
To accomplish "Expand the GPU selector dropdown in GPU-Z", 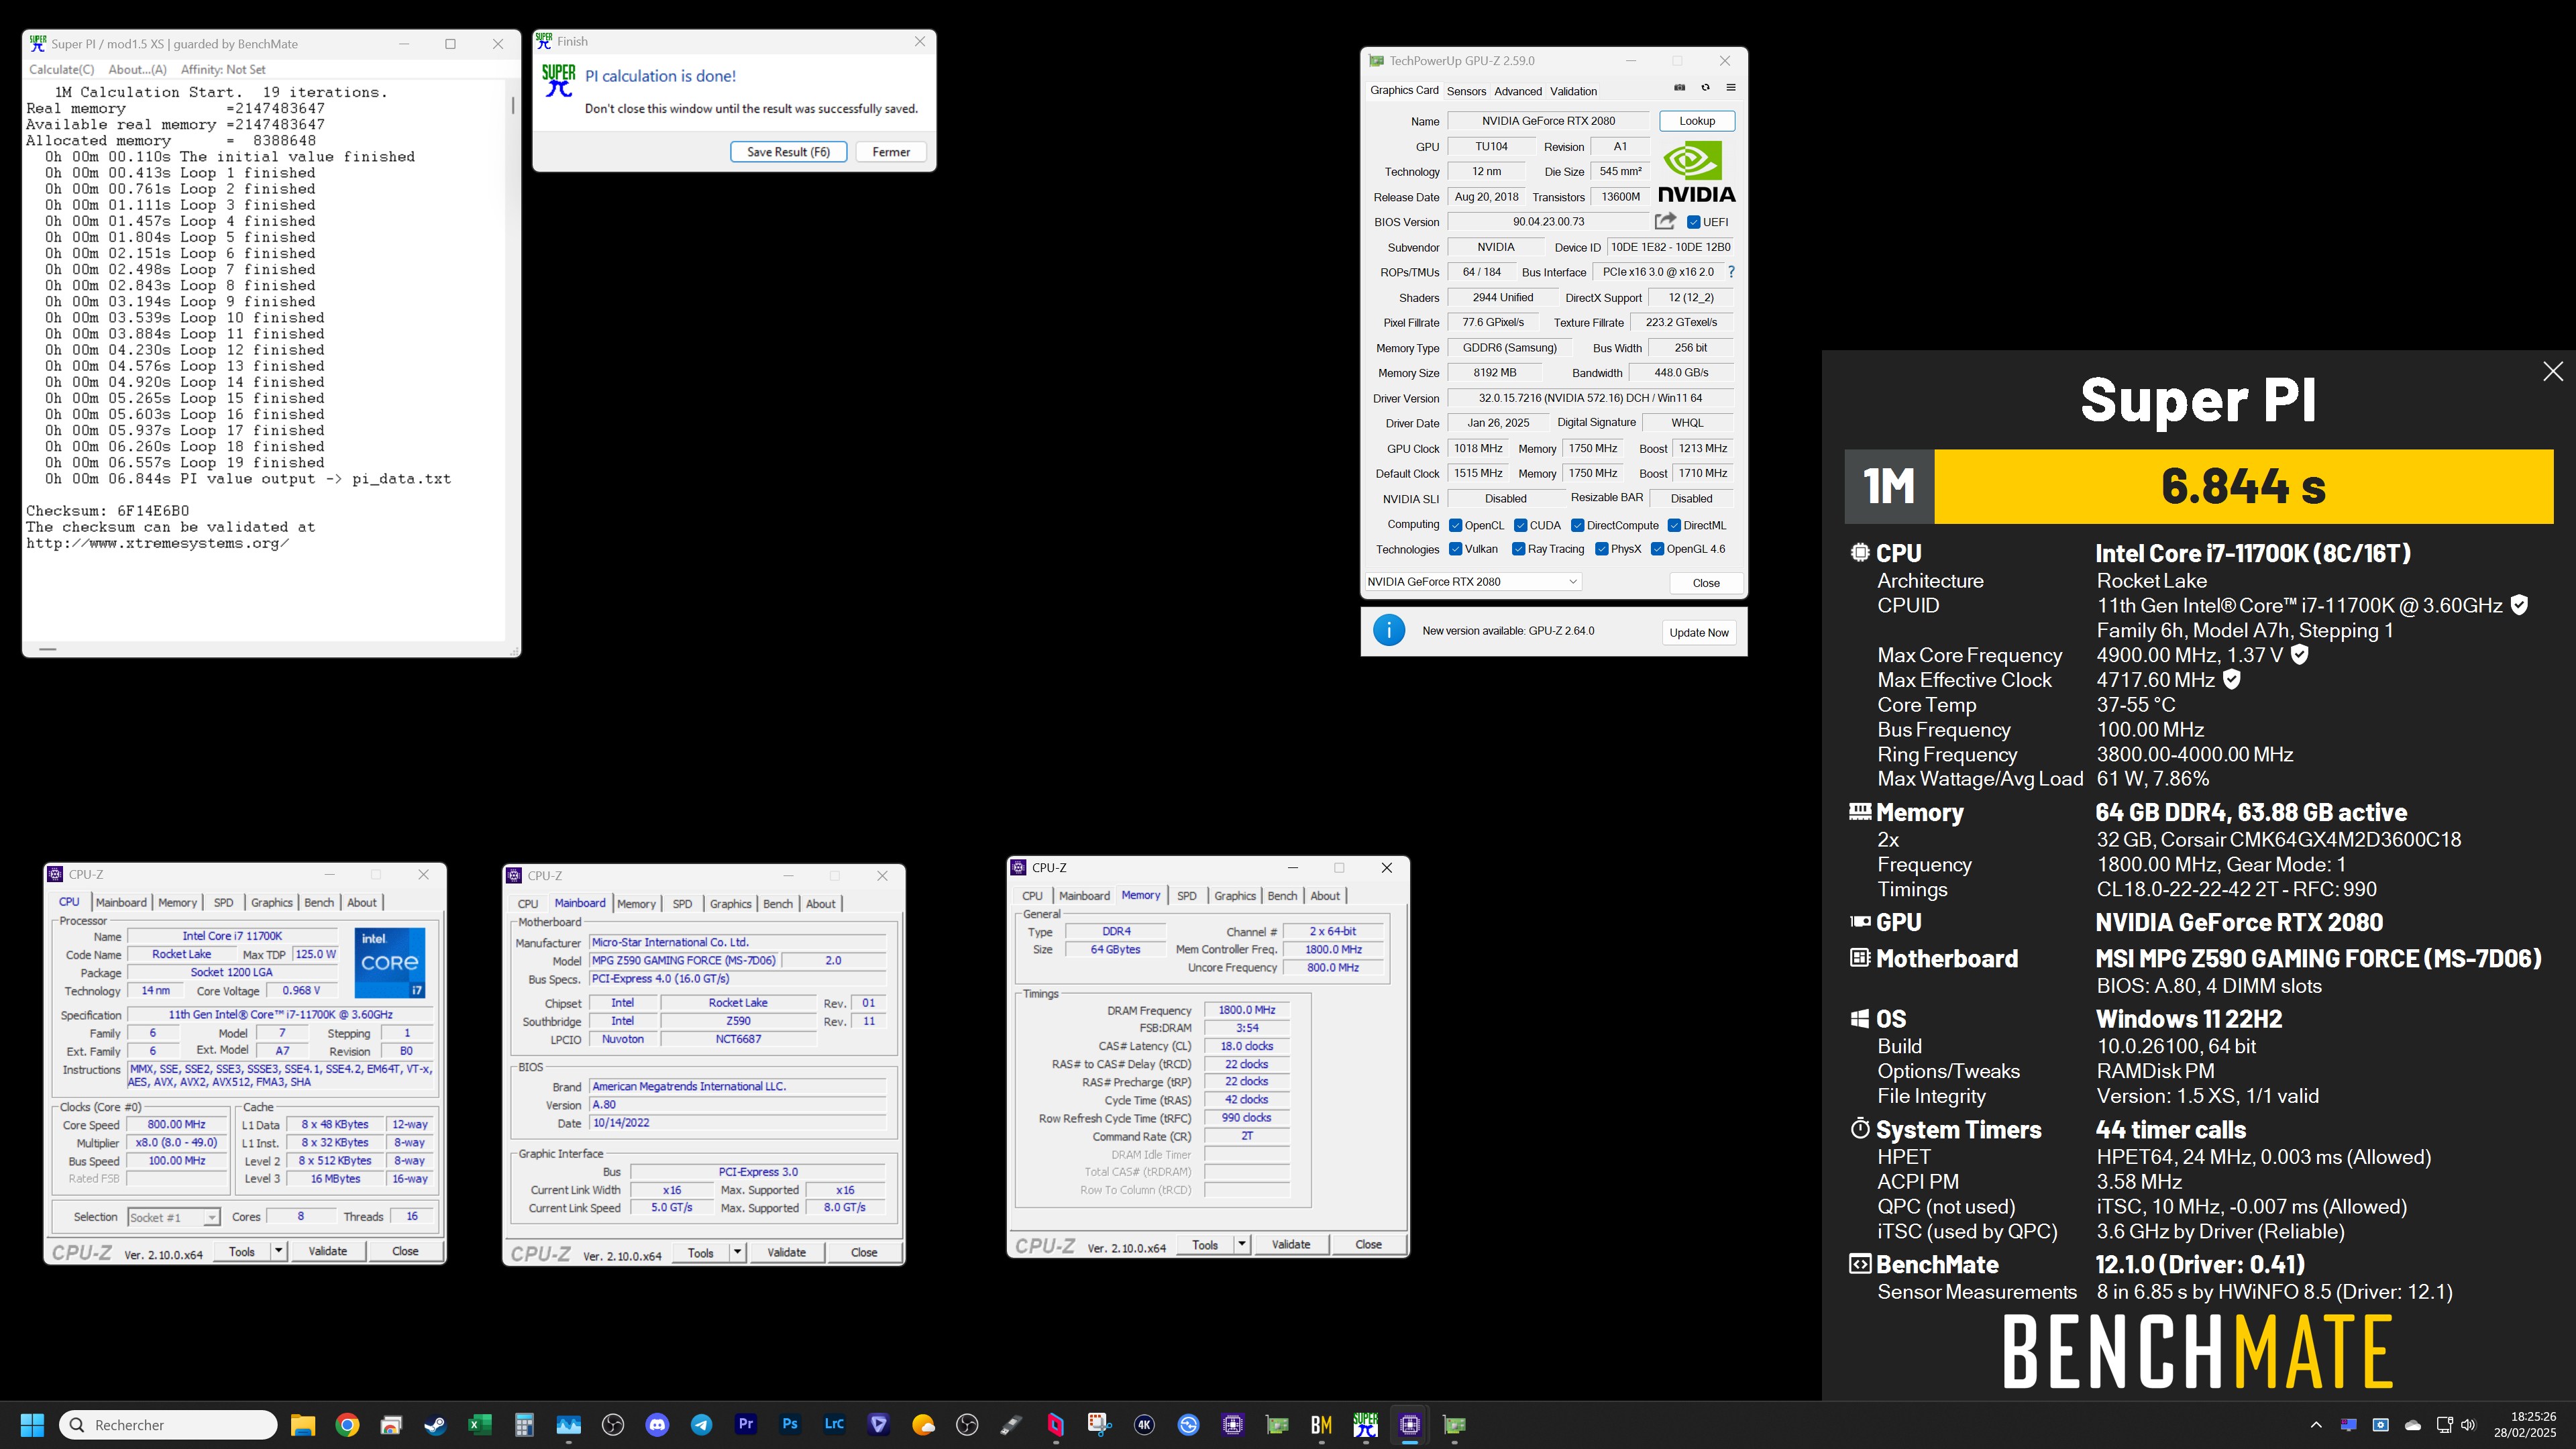I will (1472, 581).
